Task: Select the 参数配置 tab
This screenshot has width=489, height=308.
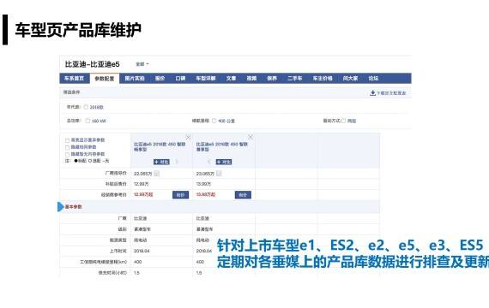Action: [105, 79]
